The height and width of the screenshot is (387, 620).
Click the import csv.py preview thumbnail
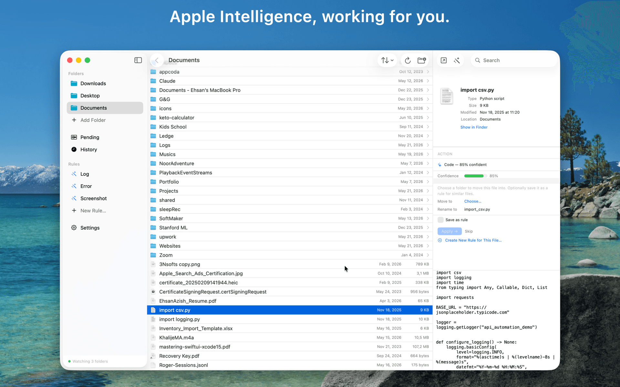click(x=447, y=96)
